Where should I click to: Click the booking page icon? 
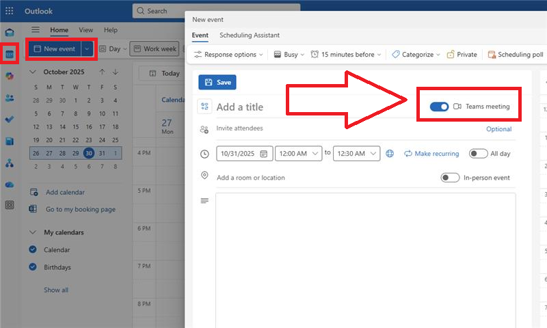tap(33, 209)
